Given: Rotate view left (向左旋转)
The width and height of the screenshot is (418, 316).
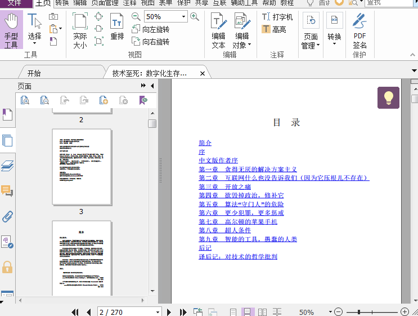Looking at the screenshot, I should tap(151, 29).
